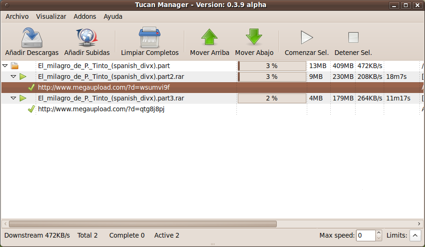This screenshot has height=247, width=425.
Task: Click green play status icon of part2.rar
Action: point(23,77)
